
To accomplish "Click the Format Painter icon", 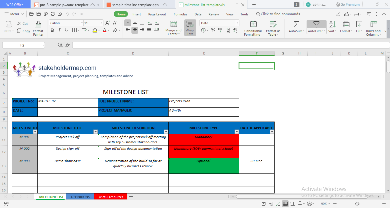I will (x=38, y=25).
